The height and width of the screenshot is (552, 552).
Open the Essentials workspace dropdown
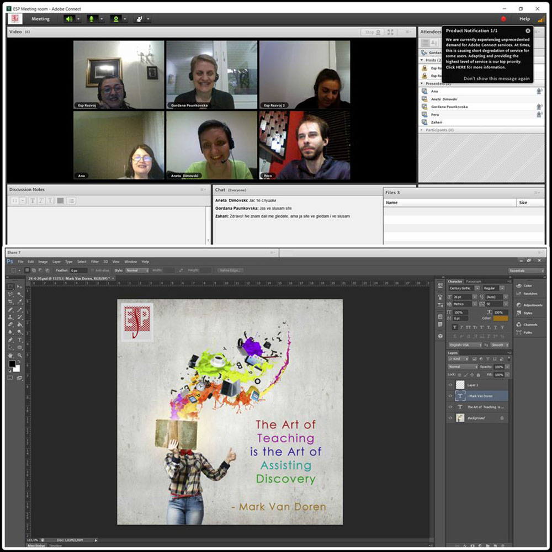pyautogui.click(x=526, y=270)
